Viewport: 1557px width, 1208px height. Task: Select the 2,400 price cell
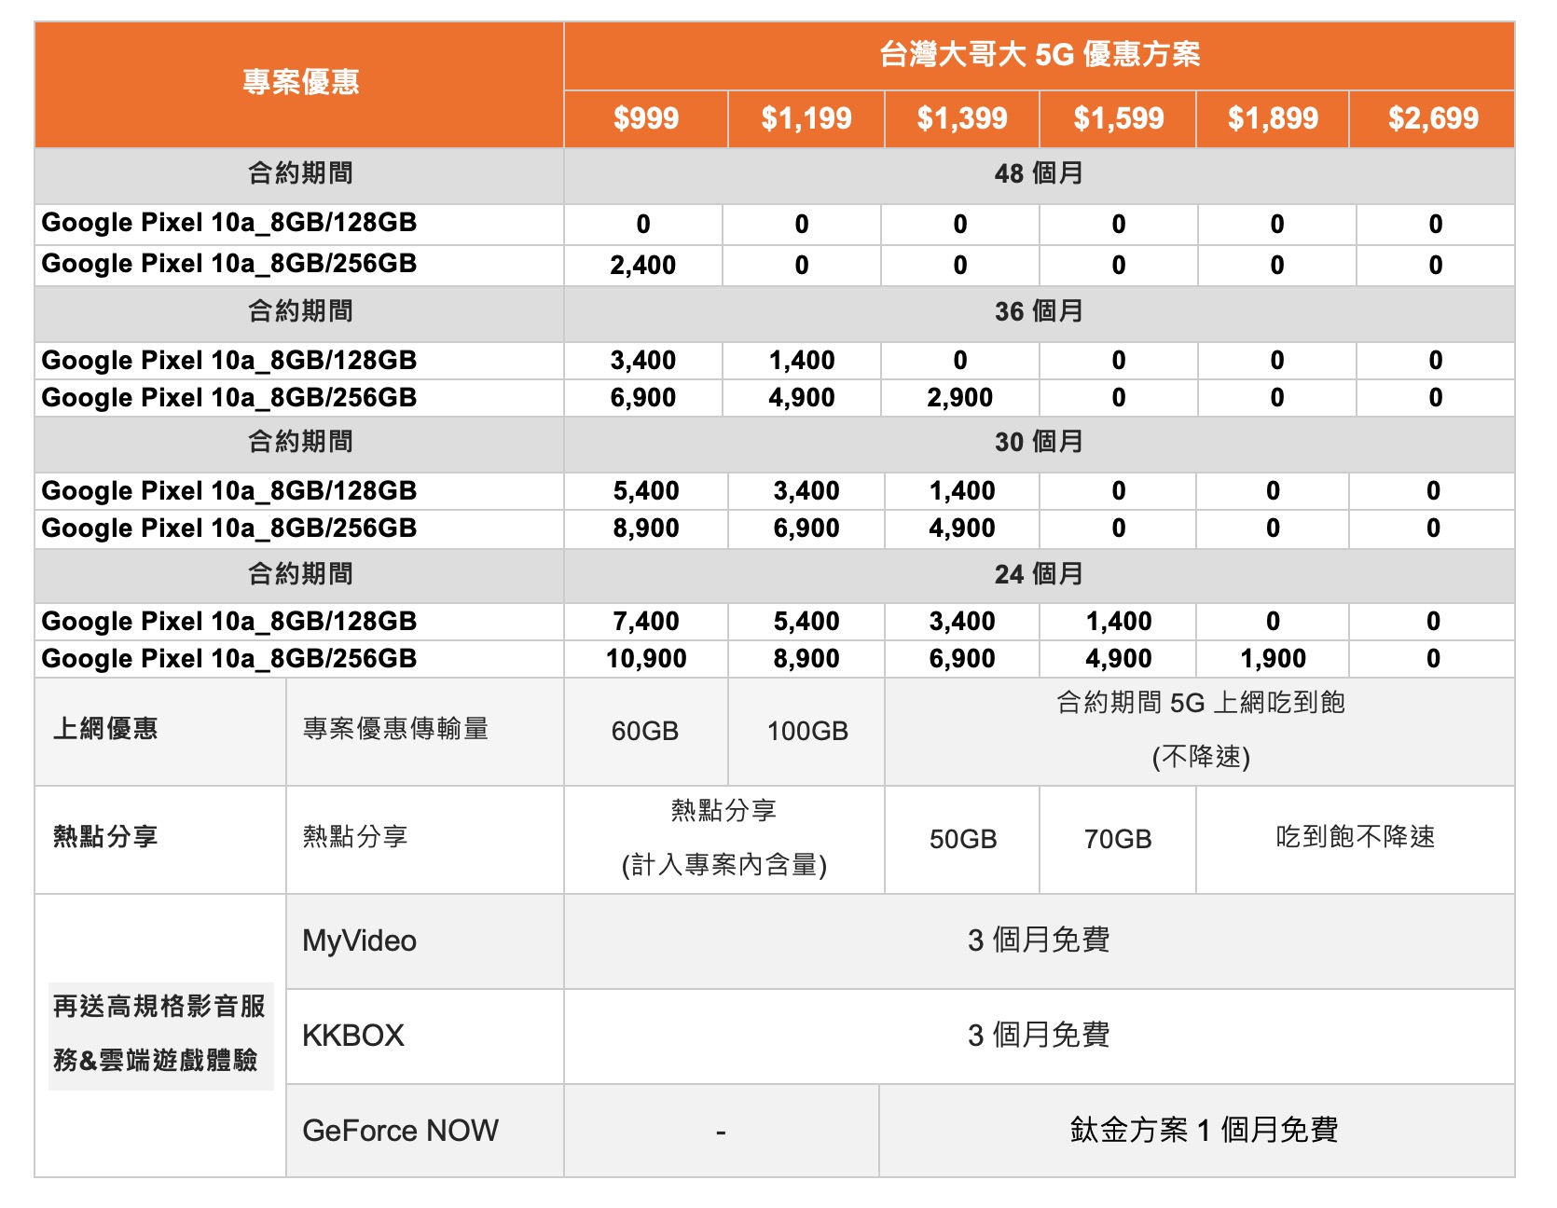point(642,266)
